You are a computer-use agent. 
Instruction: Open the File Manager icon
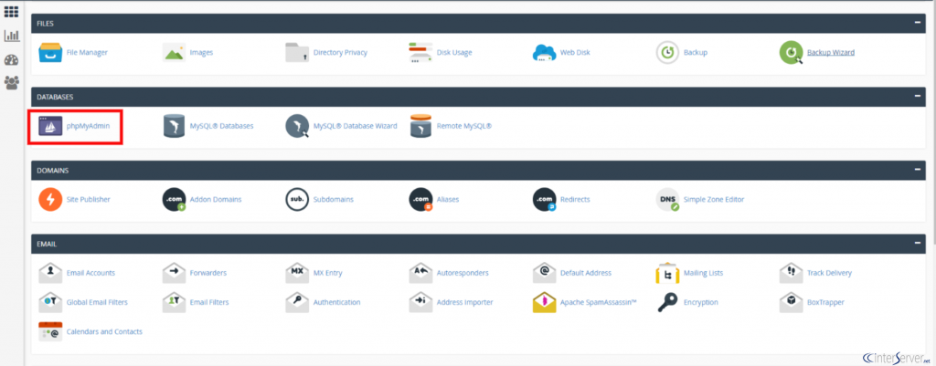(x=50, y=52)
